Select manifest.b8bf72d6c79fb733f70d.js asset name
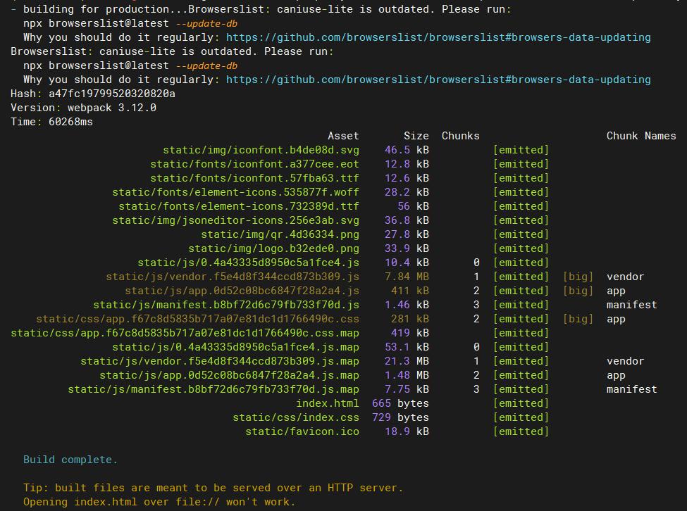This screenshot has height=511, width=687. pos(226,305)
